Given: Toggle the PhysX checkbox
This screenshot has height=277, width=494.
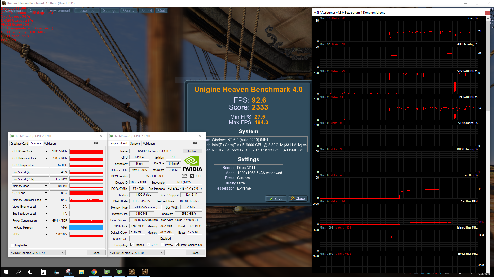Looking at the screenshot, I should click(163, 245).
